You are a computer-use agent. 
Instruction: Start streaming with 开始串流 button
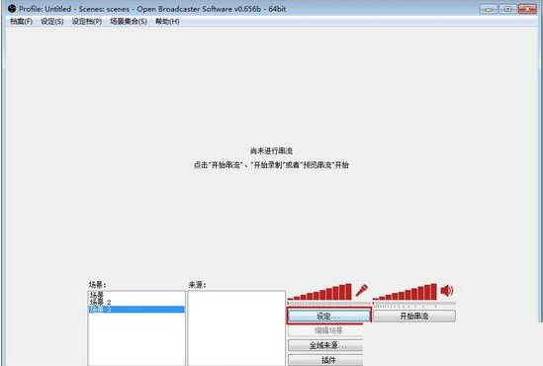point(414,316)
